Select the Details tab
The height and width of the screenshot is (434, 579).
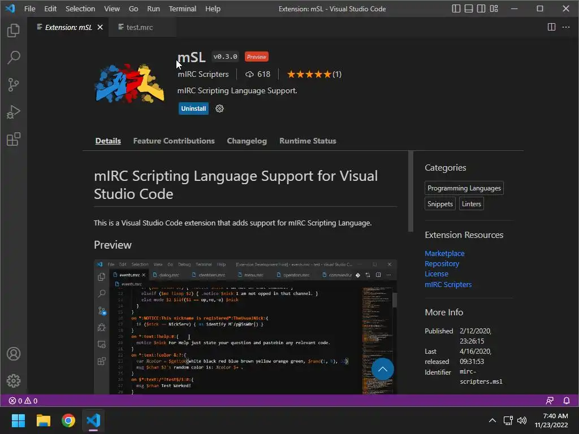(108, 141)
